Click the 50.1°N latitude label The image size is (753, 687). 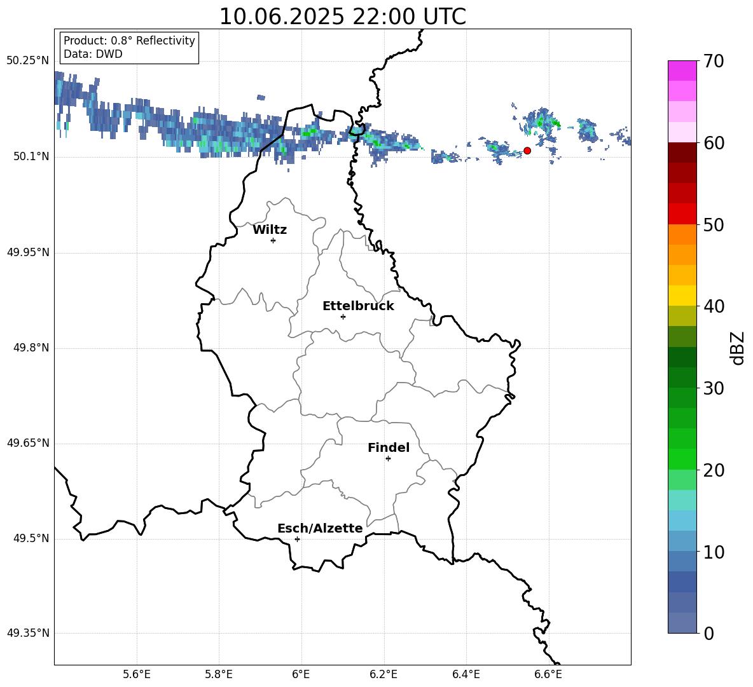point(32,157)
